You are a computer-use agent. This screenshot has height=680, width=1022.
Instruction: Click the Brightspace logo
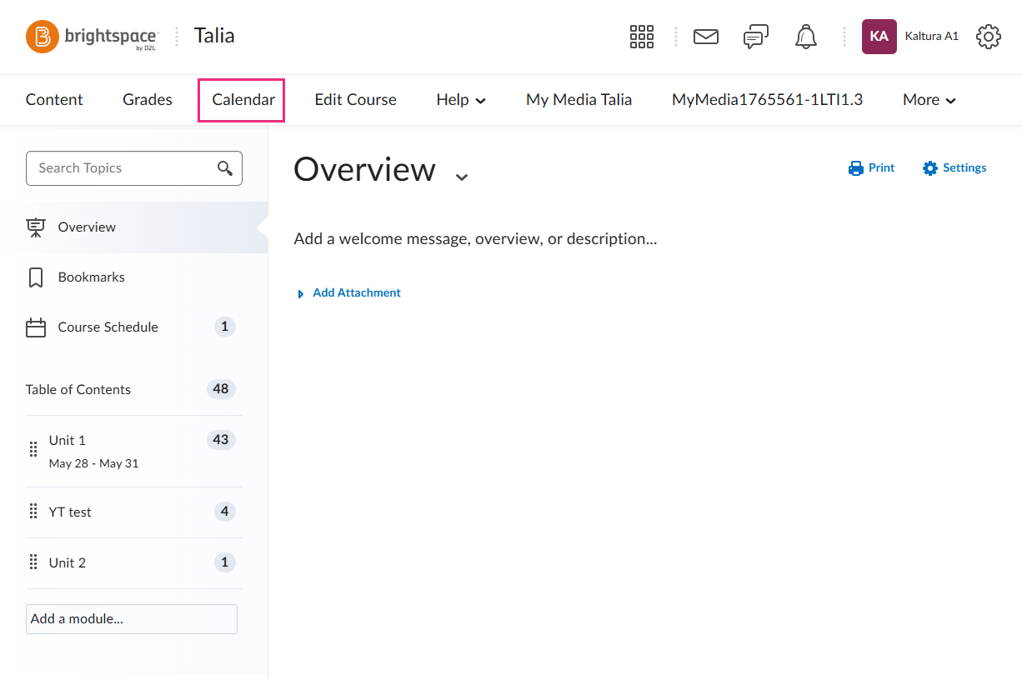[92, 37]
